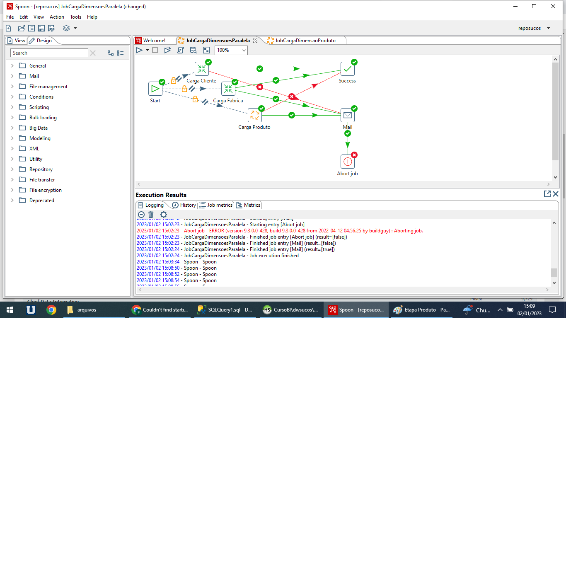Open the File menu
566x570 pixels.
[10, 17]
